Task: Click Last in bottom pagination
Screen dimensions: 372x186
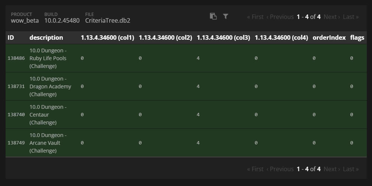Action: coord(350,169)
